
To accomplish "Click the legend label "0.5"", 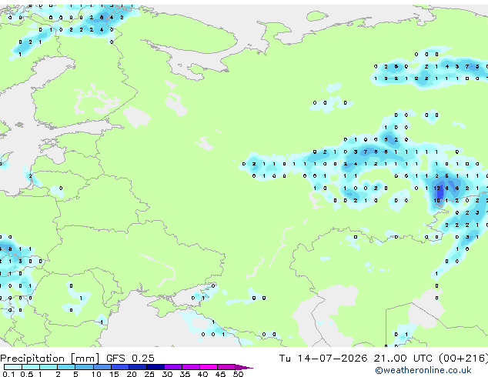I will coord(27,374).
